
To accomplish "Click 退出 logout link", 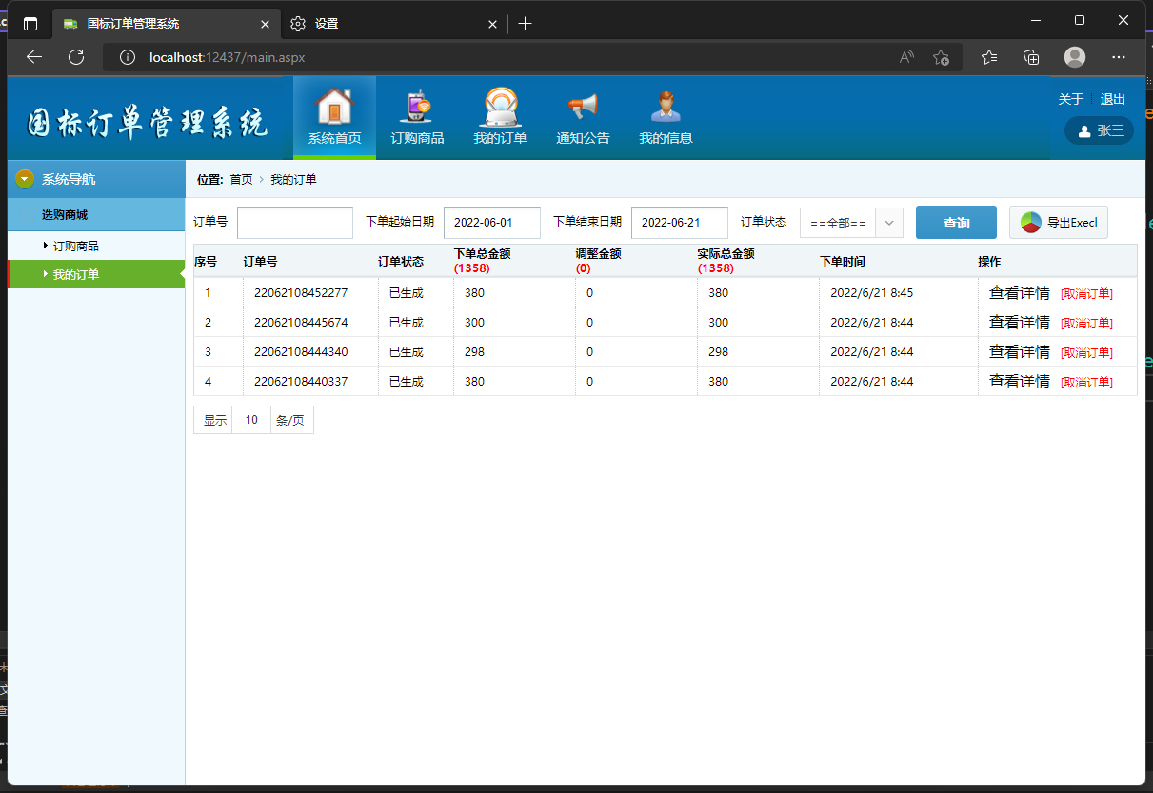I will tap(1113, 99).
